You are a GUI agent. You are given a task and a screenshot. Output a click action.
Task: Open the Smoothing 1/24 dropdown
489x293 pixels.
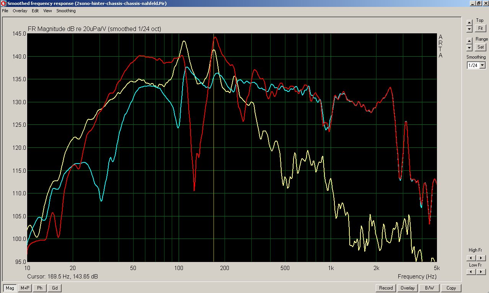482,65
